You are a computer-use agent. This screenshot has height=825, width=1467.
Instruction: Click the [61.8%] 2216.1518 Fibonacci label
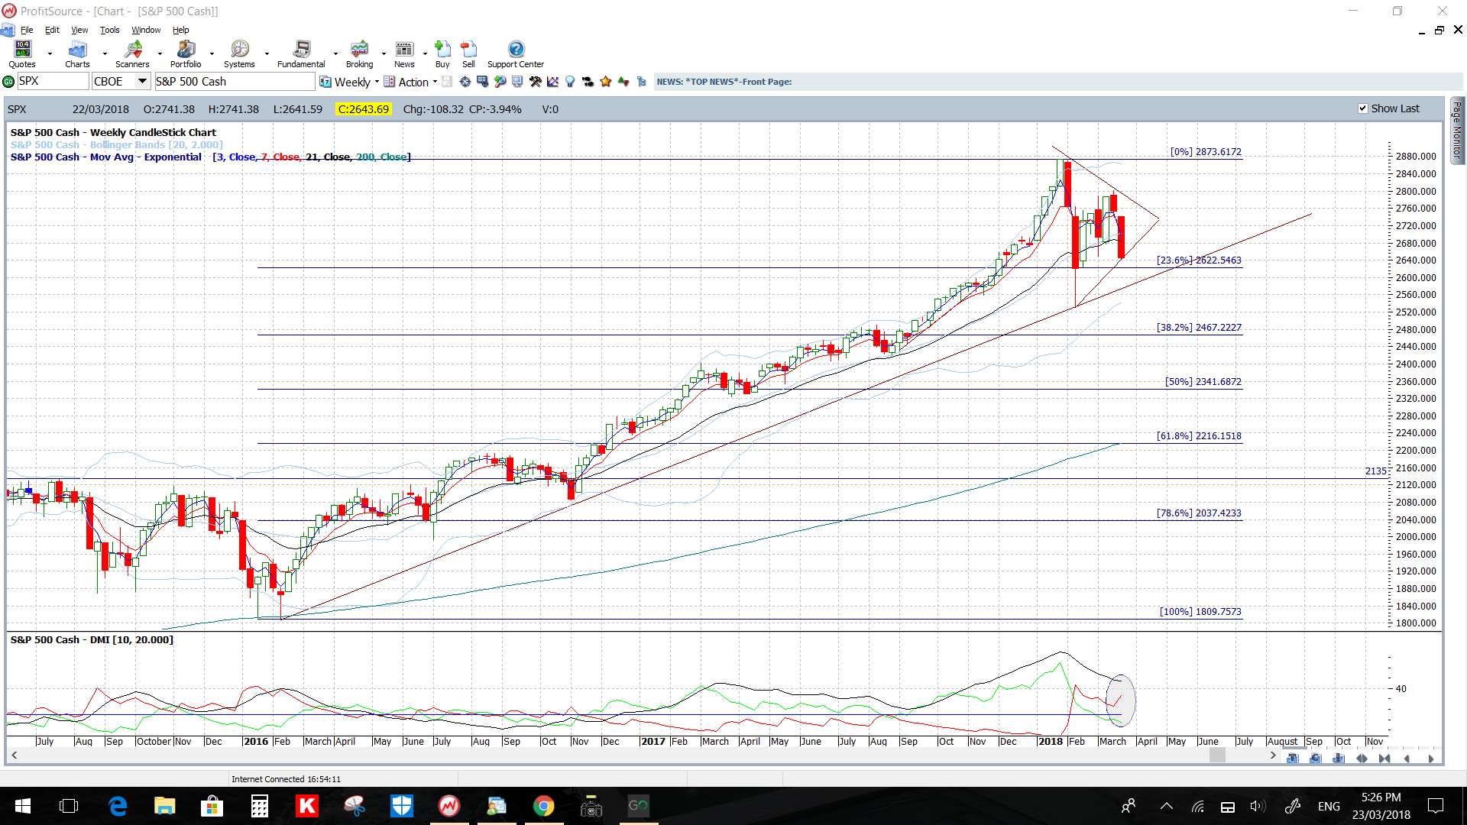pyautogui.click(x=1199, y=436)
